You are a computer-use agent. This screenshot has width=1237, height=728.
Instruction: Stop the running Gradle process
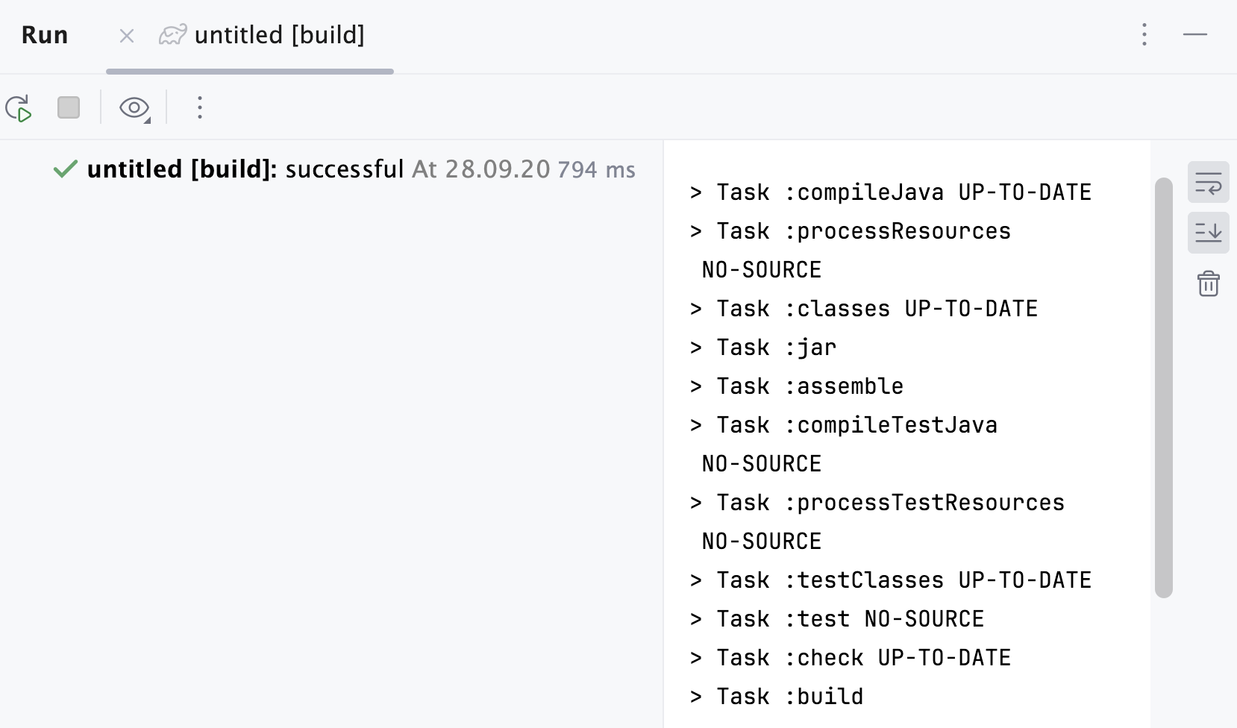[68, 107]
